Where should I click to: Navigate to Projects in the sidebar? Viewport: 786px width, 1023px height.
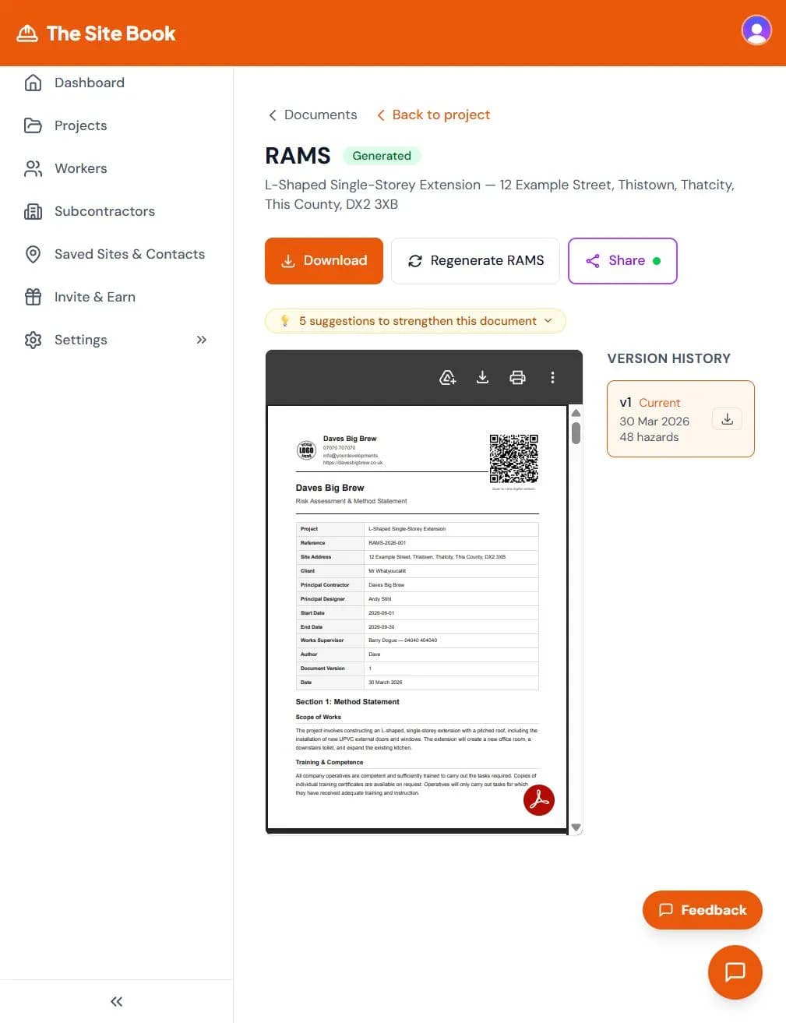(x=80, y=125)
